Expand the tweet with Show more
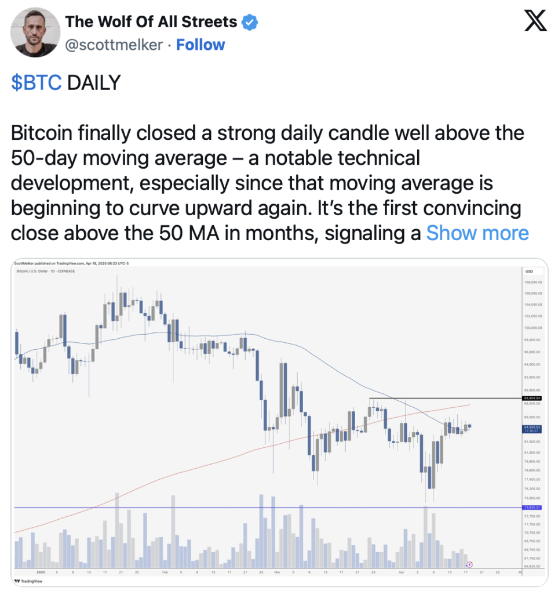Viewport: 558px width, 594px height. click(477, 233)
